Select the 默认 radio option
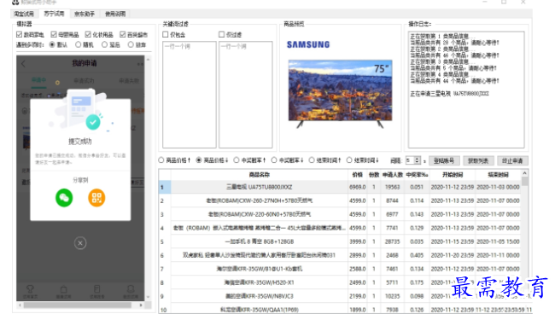The image size is (555, 314). (52, 44)
